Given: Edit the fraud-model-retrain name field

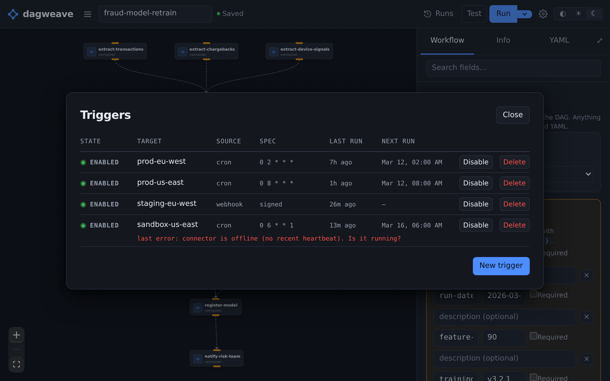Looking at the screenshot, I should coord(155,14).
